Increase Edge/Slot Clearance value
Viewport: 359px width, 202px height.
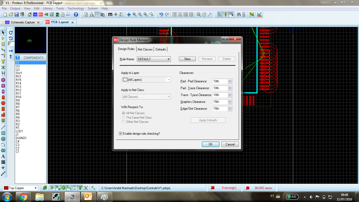pyautogui.click(x=230, y=108)
